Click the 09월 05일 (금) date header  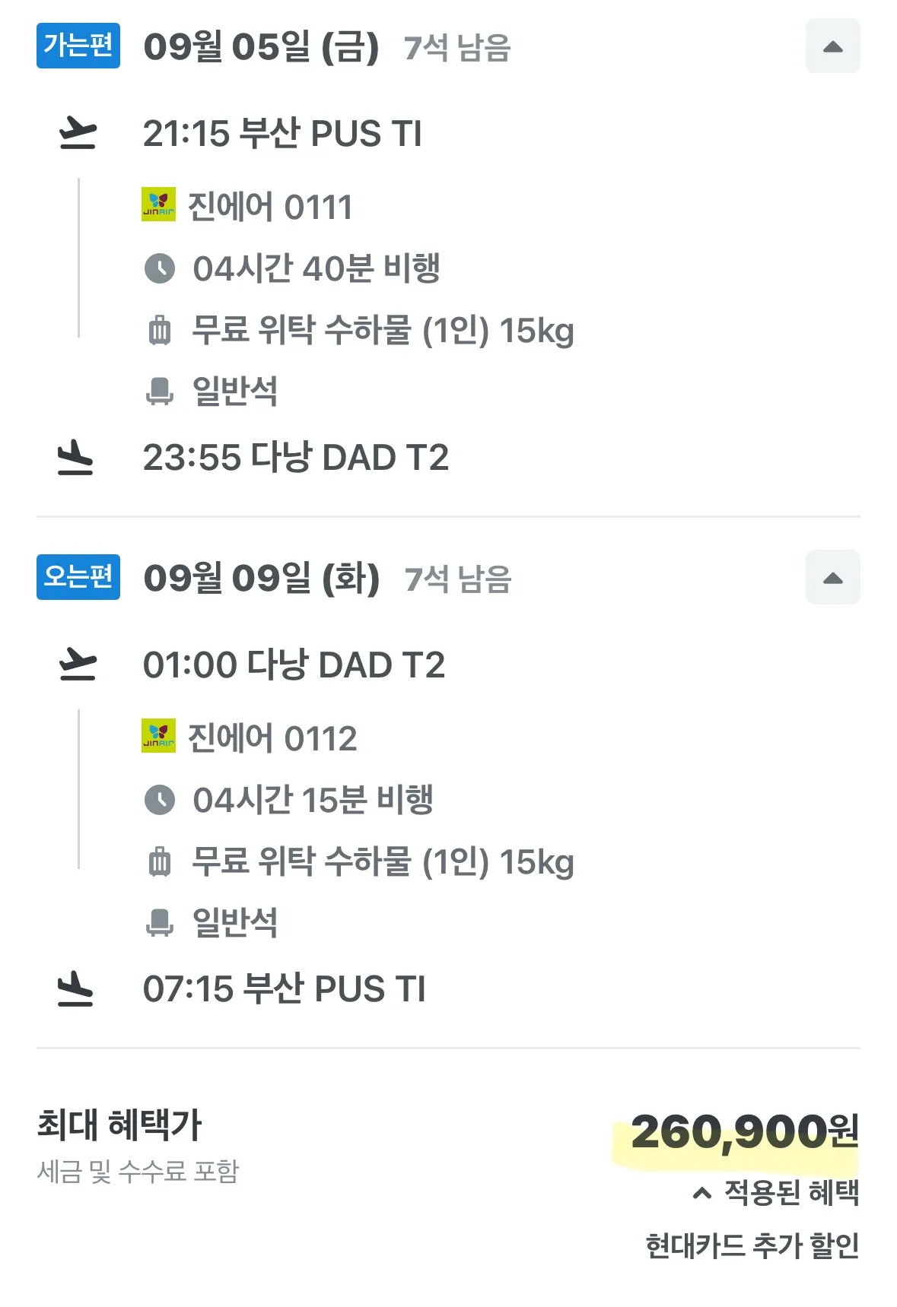coord(261,47)
